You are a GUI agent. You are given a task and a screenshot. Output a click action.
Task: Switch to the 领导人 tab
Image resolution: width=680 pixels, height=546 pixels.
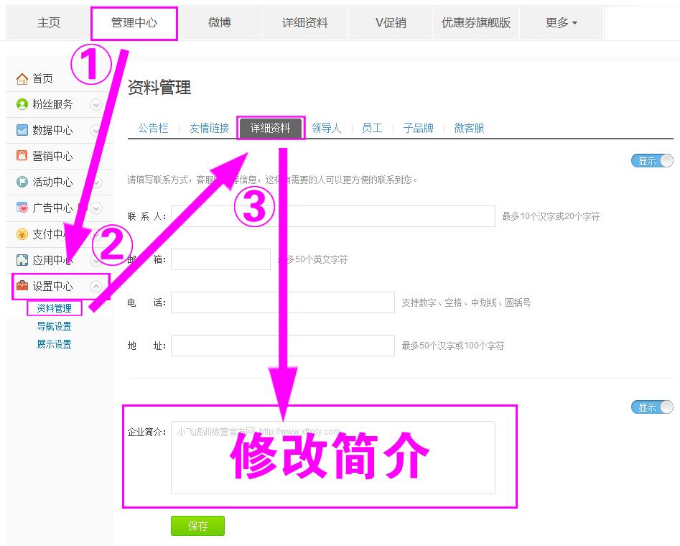[326, 128]
